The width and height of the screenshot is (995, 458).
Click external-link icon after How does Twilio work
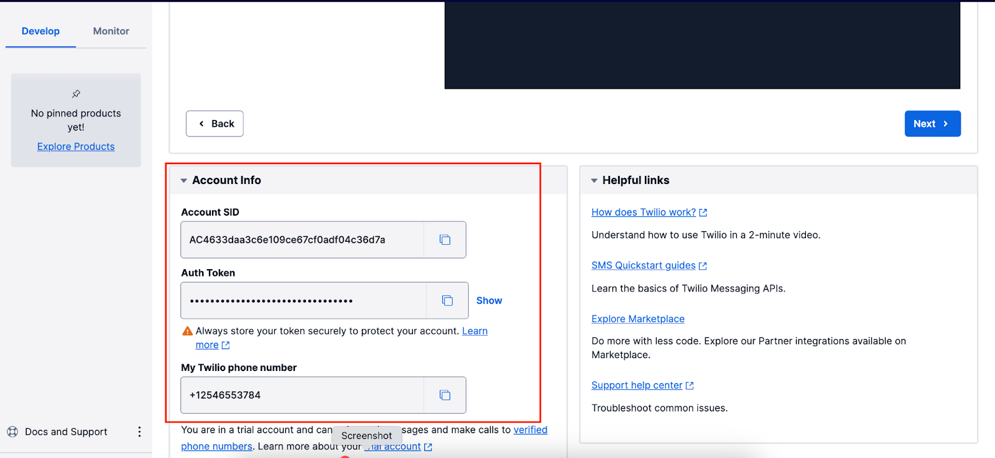click(703, 213)
